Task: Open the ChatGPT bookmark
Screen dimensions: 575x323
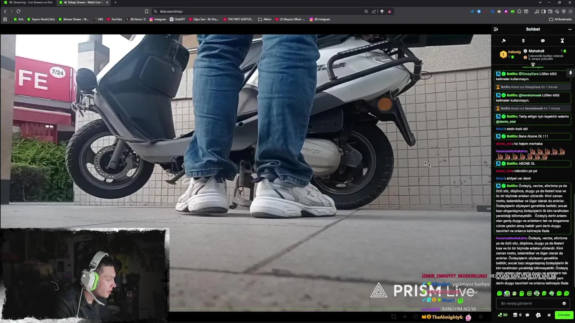Action: click(177, 19)
